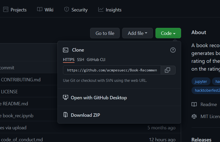Open the Wiki tab

pos(45,10)
